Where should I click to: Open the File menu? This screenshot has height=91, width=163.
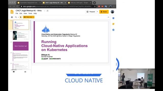click(x=17, y=13)
